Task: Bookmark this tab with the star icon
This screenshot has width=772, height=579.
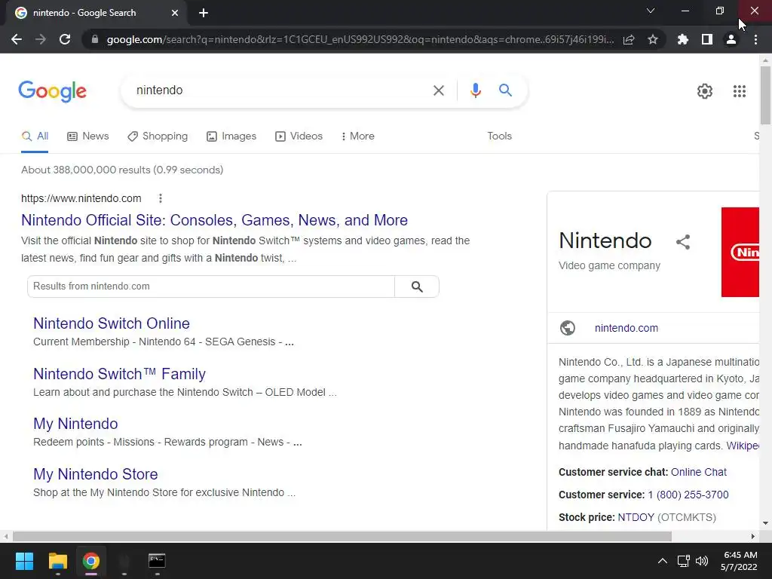Action: pyautogui.click(x=653, y=39)
